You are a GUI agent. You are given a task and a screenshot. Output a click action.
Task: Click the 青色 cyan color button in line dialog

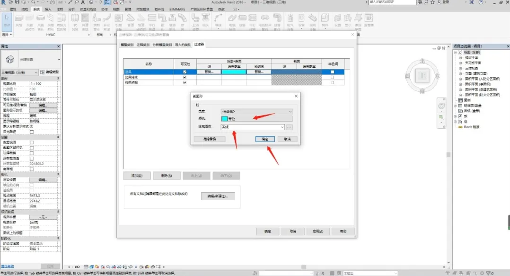pyautogui.click(x=256, y=119)
